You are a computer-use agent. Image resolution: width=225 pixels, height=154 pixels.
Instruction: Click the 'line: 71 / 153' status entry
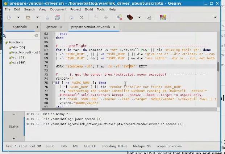pyautogui.click(x=16, y=146)
